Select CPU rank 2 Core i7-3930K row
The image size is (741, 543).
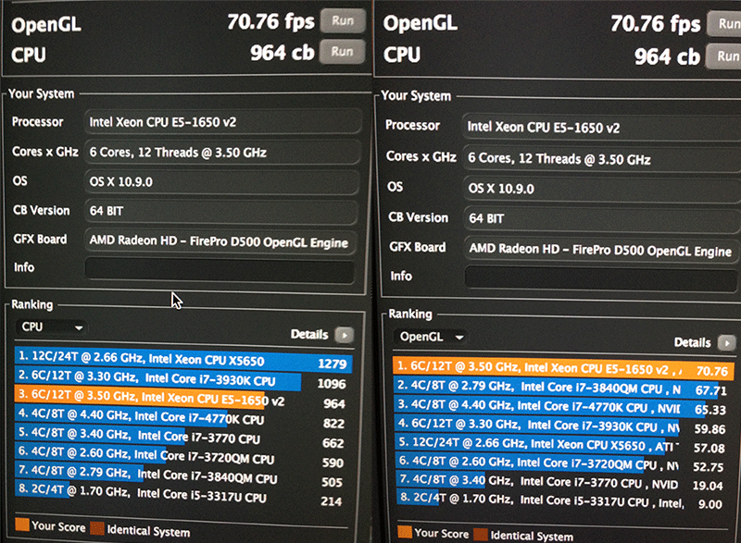[183, 380]
